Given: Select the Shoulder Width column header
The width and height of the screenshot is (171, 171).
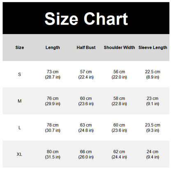Looking at the screenshot, I should click(119, 47).
